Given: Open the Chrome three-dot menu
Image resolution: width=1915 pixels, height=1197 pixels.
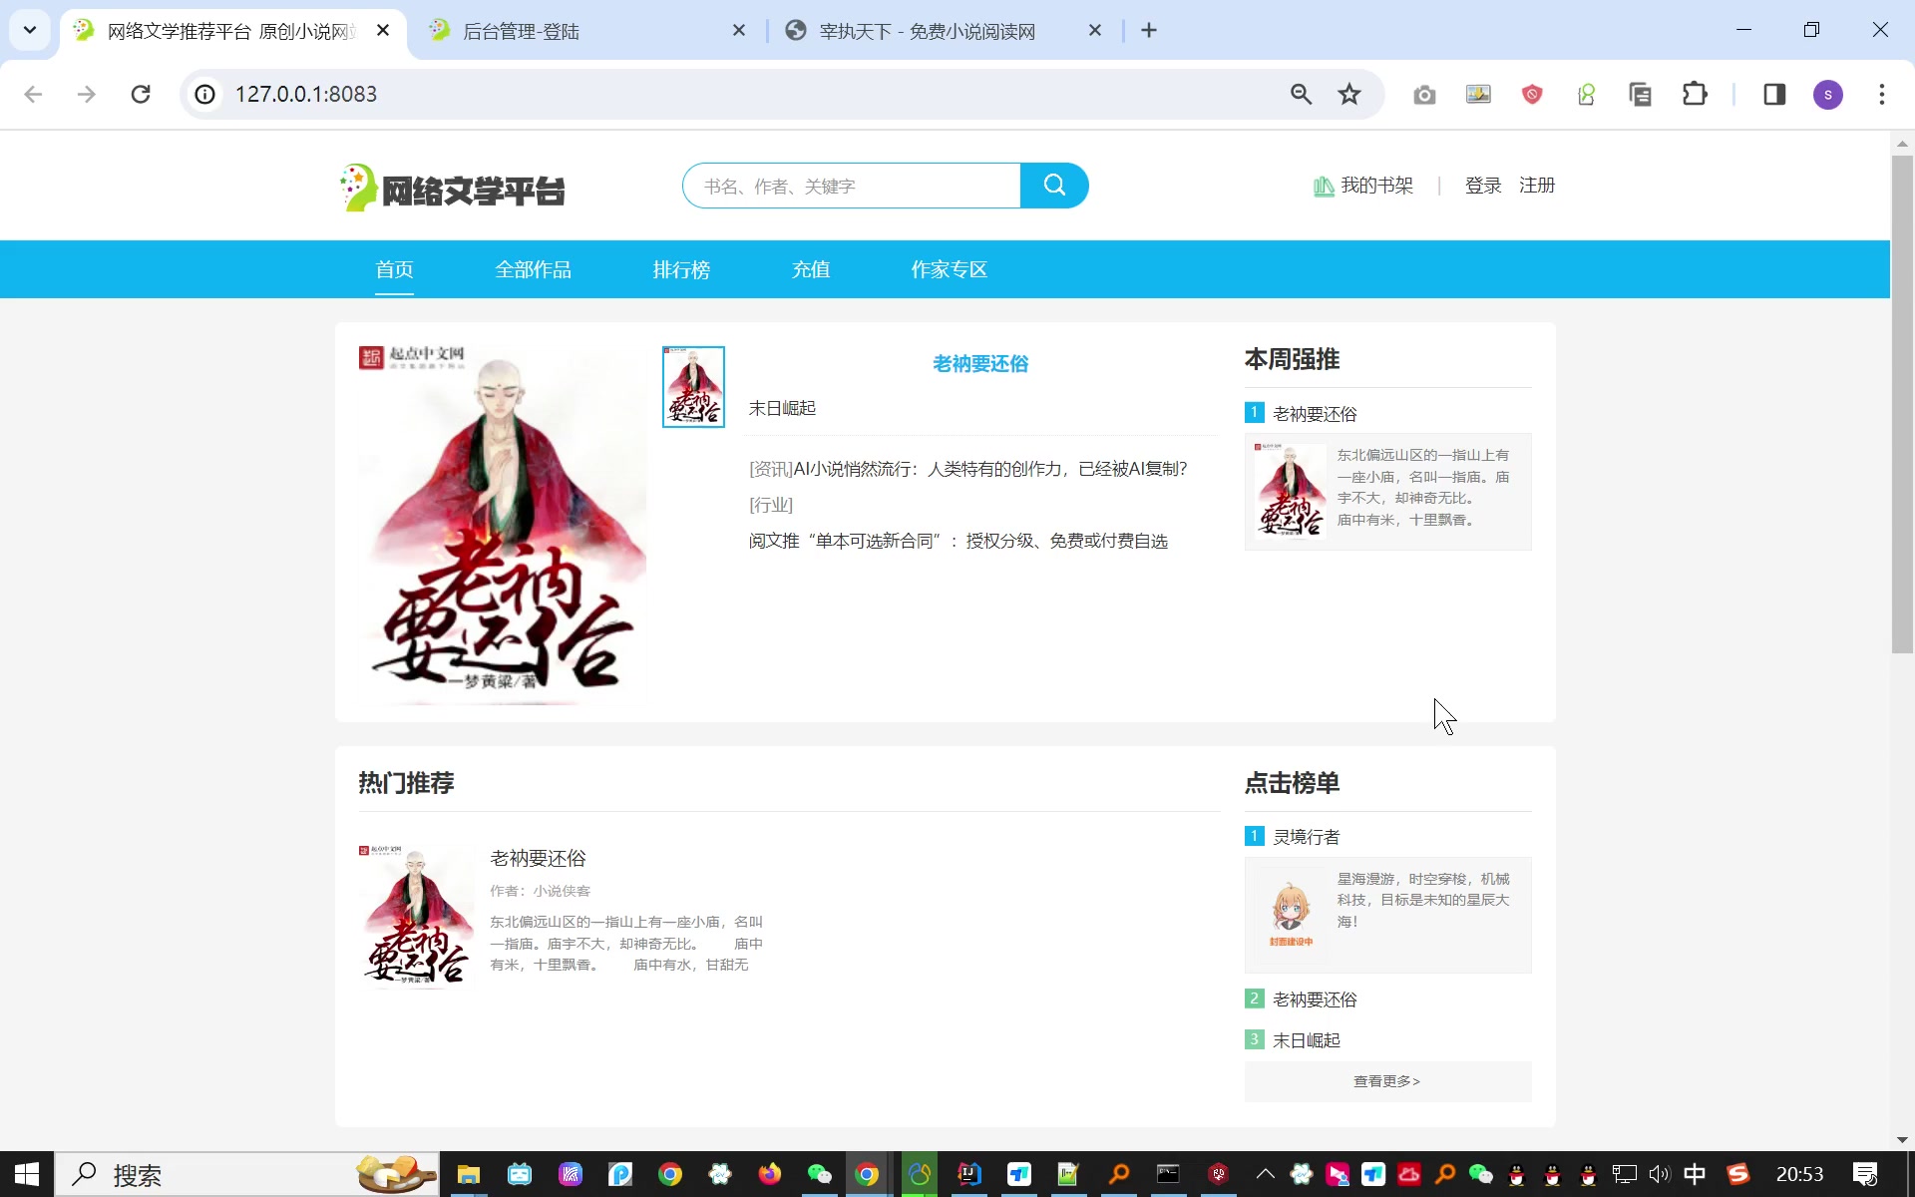Looking at the screenshot, I should tap(1882, 94).
